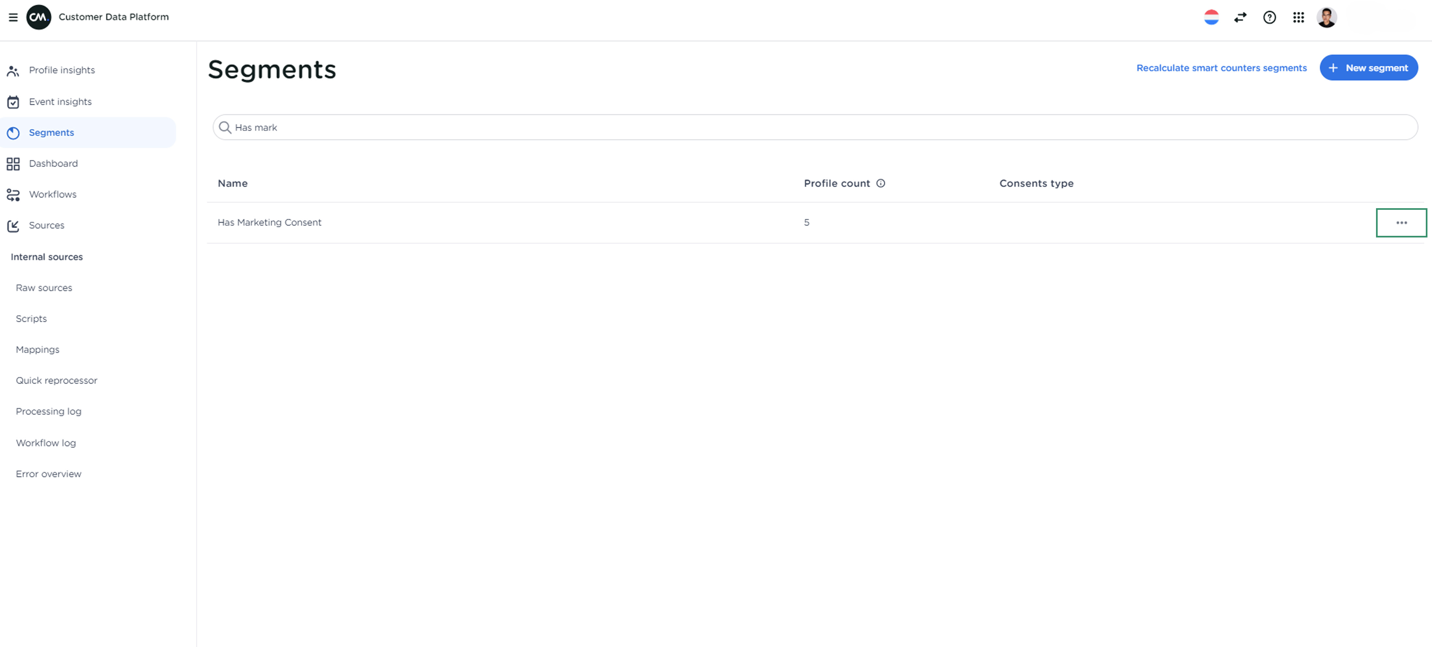Viewport: 1432px width, 647px height.
Task: Open the help question mark icon
Action: point(1269,17)
